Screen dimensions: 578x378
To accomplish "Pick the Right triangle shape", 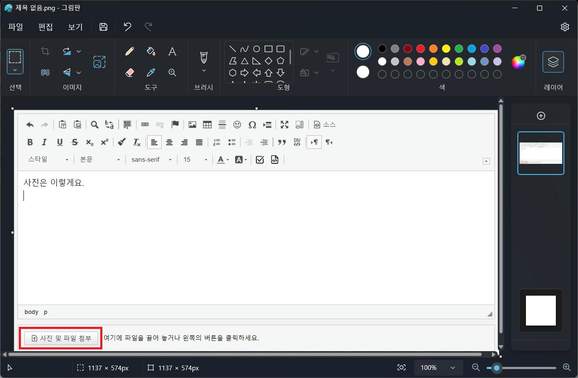I will tap(256, 61).
